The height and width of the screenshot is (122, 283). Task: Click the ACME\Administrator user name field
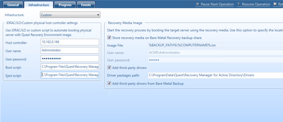(215, 53)
